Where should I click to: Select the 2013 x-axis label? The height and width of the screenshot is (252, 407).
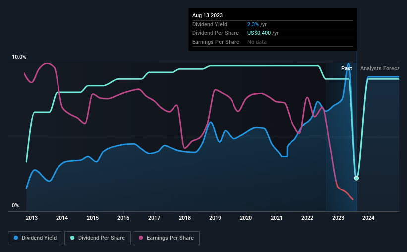click(x=32, y=218)
